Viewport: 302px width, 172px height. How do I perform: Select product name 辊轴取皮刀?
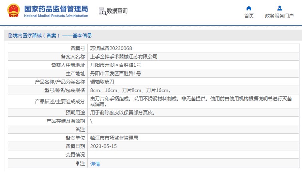click(x=102, y=82)
